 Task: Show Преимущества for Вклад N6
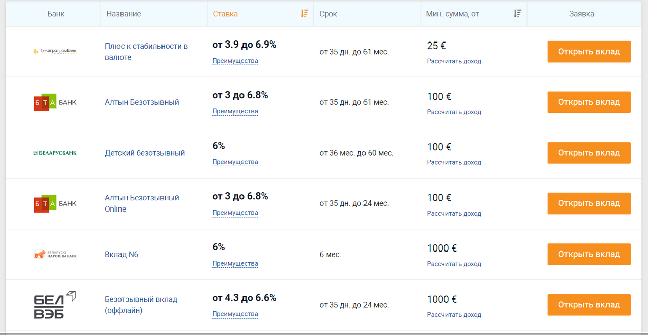click(x=235, y=264)
